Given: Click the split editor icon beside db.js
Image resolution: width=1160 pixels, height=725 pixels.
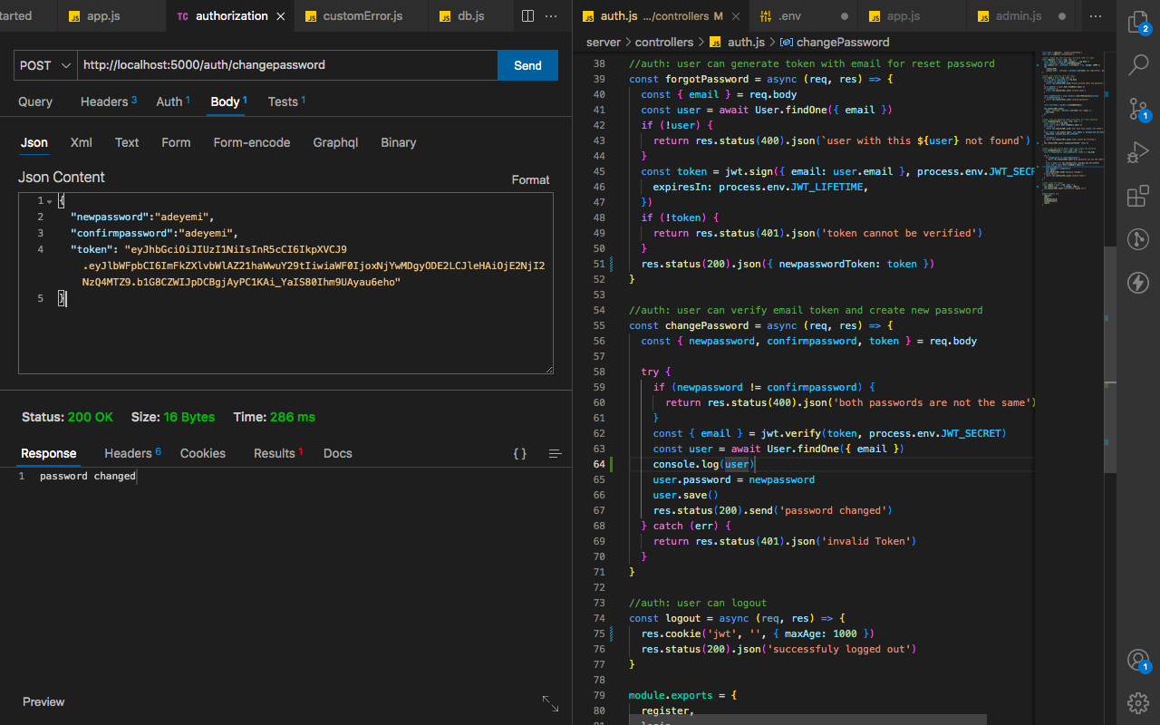Looking at the screenshot, I should (527, 16).
